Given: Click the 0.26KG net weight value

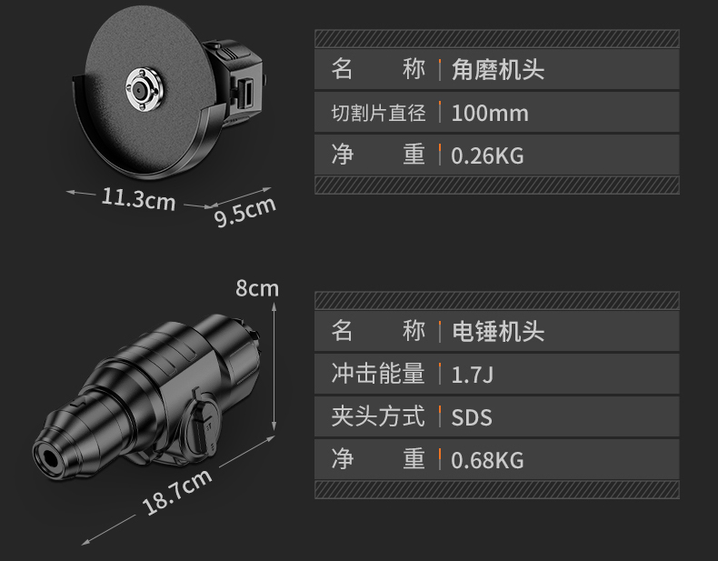Looking at the screenshot, I should point(487,155).
